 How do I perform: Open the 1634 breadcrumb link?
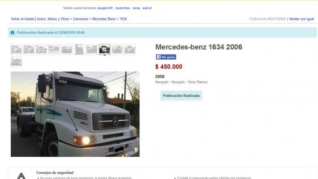pos(123,19)
